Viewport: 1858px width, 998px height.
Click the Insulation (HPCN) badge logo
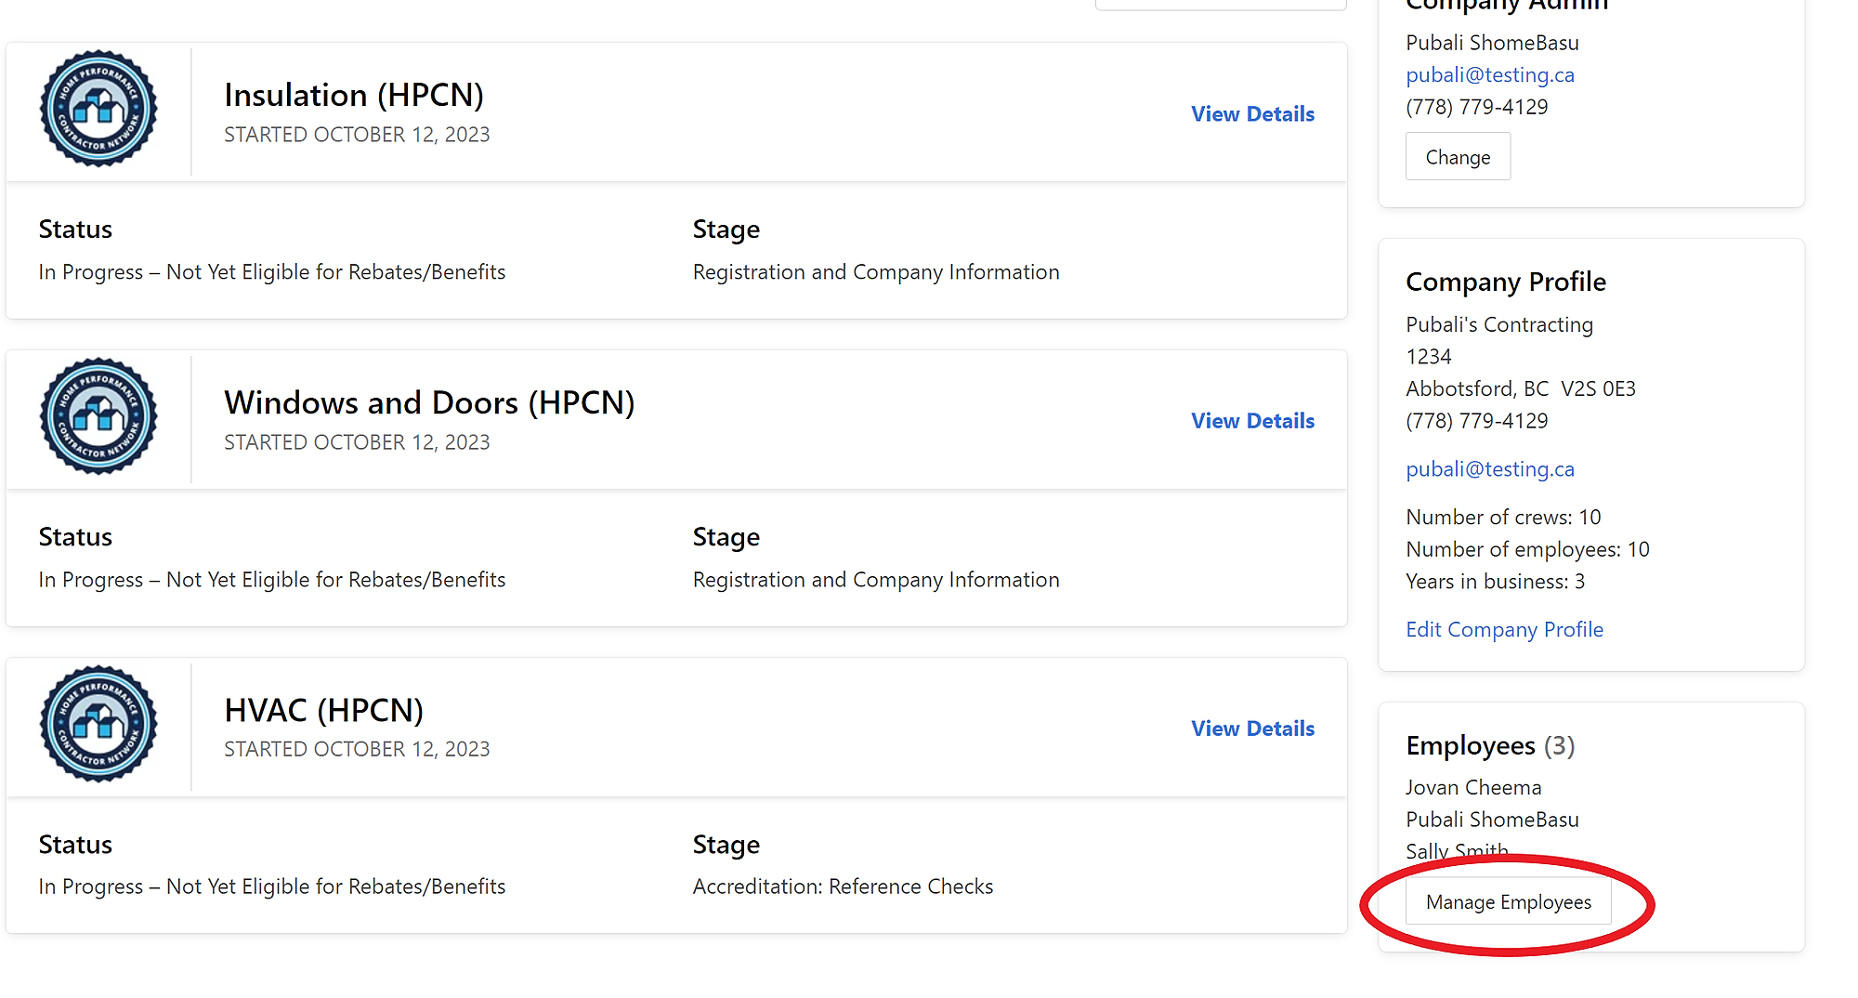pyautogui.click(x=98, y=110)
